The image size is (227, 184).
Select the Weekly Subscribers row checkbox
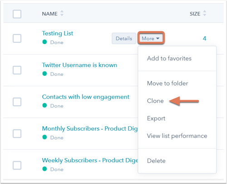(17, 165)
